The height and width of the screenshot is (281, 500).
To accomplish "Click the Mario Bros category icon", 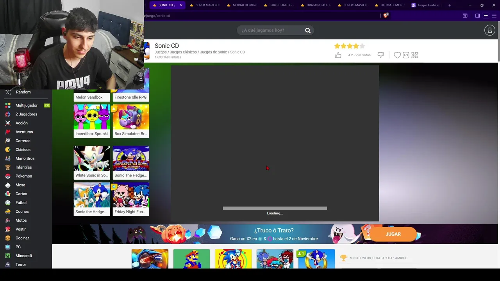I will [8, 158].
